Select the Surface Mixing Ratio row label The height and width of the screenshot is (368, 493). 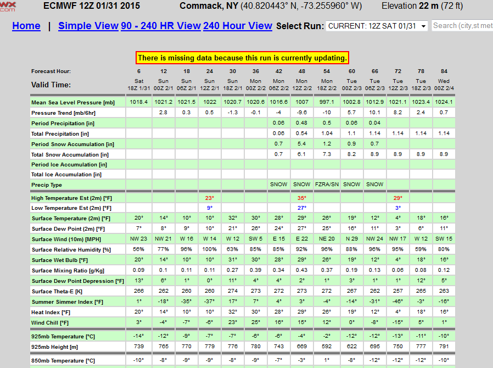tap(68, 270)
